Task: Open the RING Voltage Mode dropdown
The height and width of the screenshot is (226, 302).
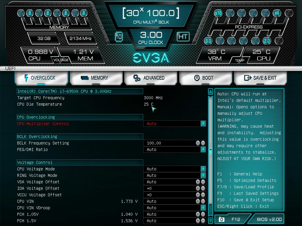Action: click(203, 175)
